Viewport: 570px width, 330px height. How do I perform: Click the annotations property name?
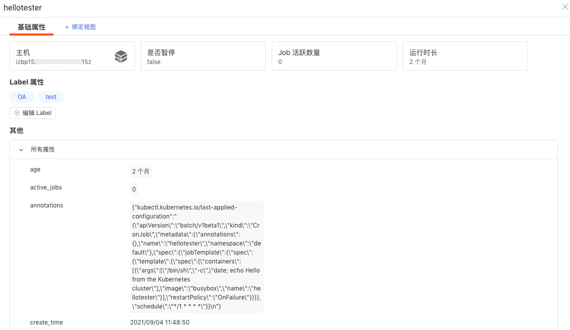[x=47, y=205]
